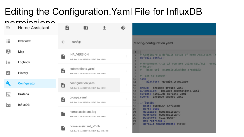Open the home-assistant.log file

(83, 112)
